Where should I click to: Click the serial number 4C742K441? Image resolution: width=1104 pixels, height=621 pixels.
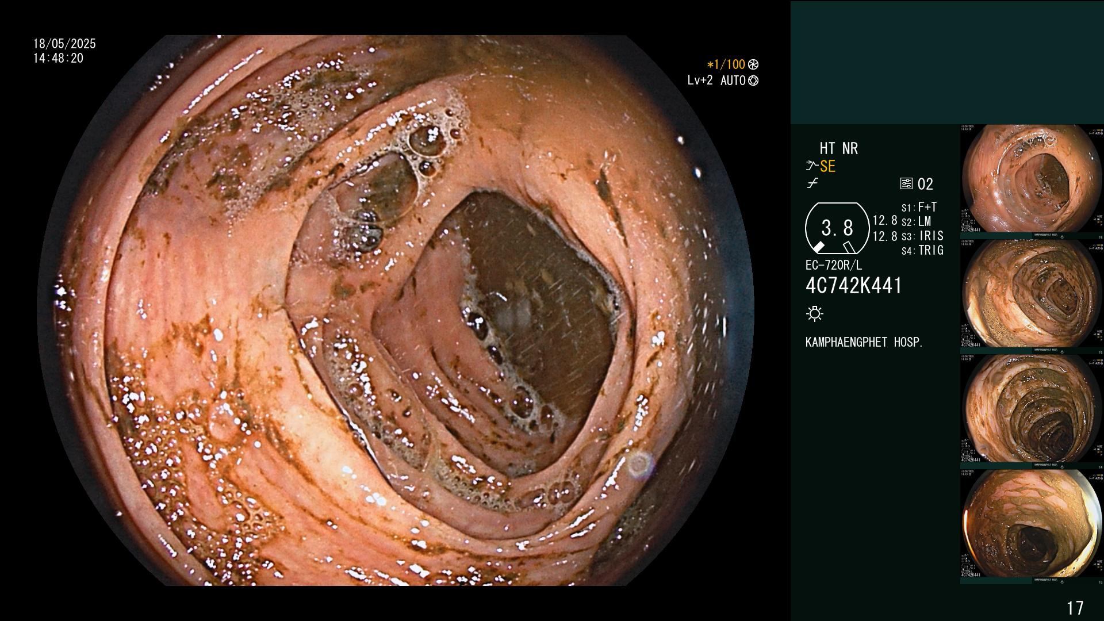[x=854, y=286]
